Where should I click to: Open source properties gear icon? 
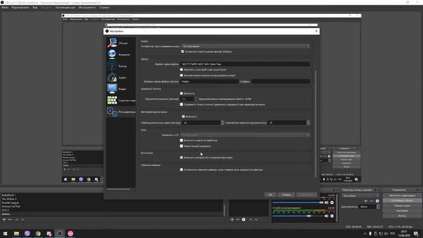[x=244, y=219]
